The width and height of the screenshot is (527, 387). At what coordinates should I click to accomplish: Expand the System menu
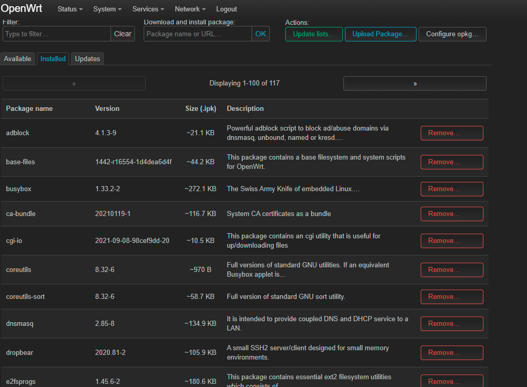[107, 9]
